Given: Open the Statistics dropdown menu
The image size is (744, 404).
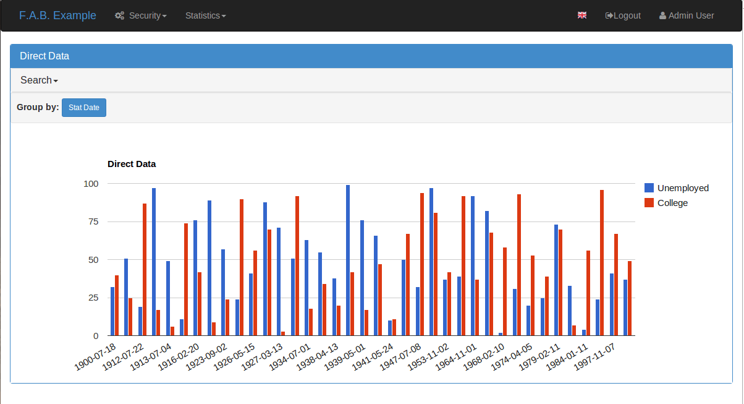Looking at the screenshot, I should point(206,15).
